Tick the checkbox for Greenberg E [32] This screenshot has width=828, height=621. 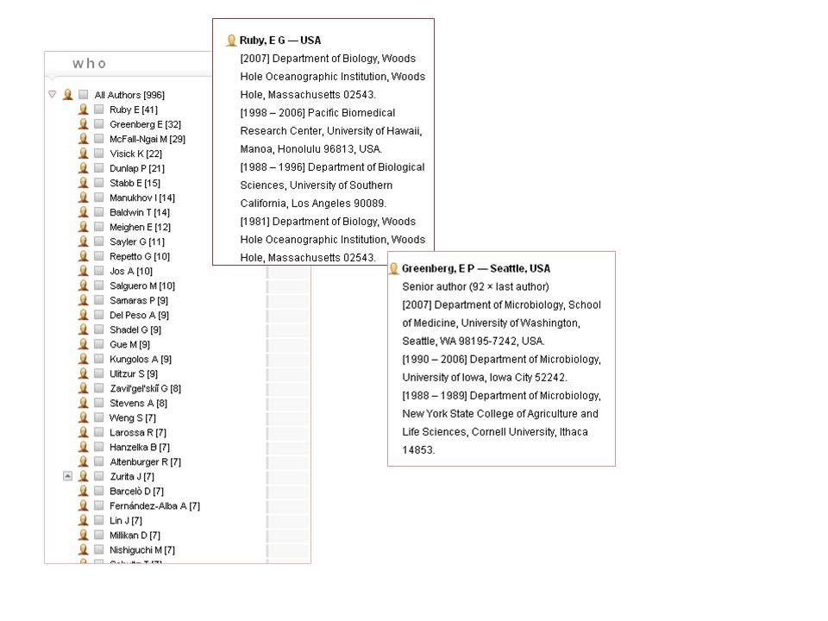[x=98, y=124]
